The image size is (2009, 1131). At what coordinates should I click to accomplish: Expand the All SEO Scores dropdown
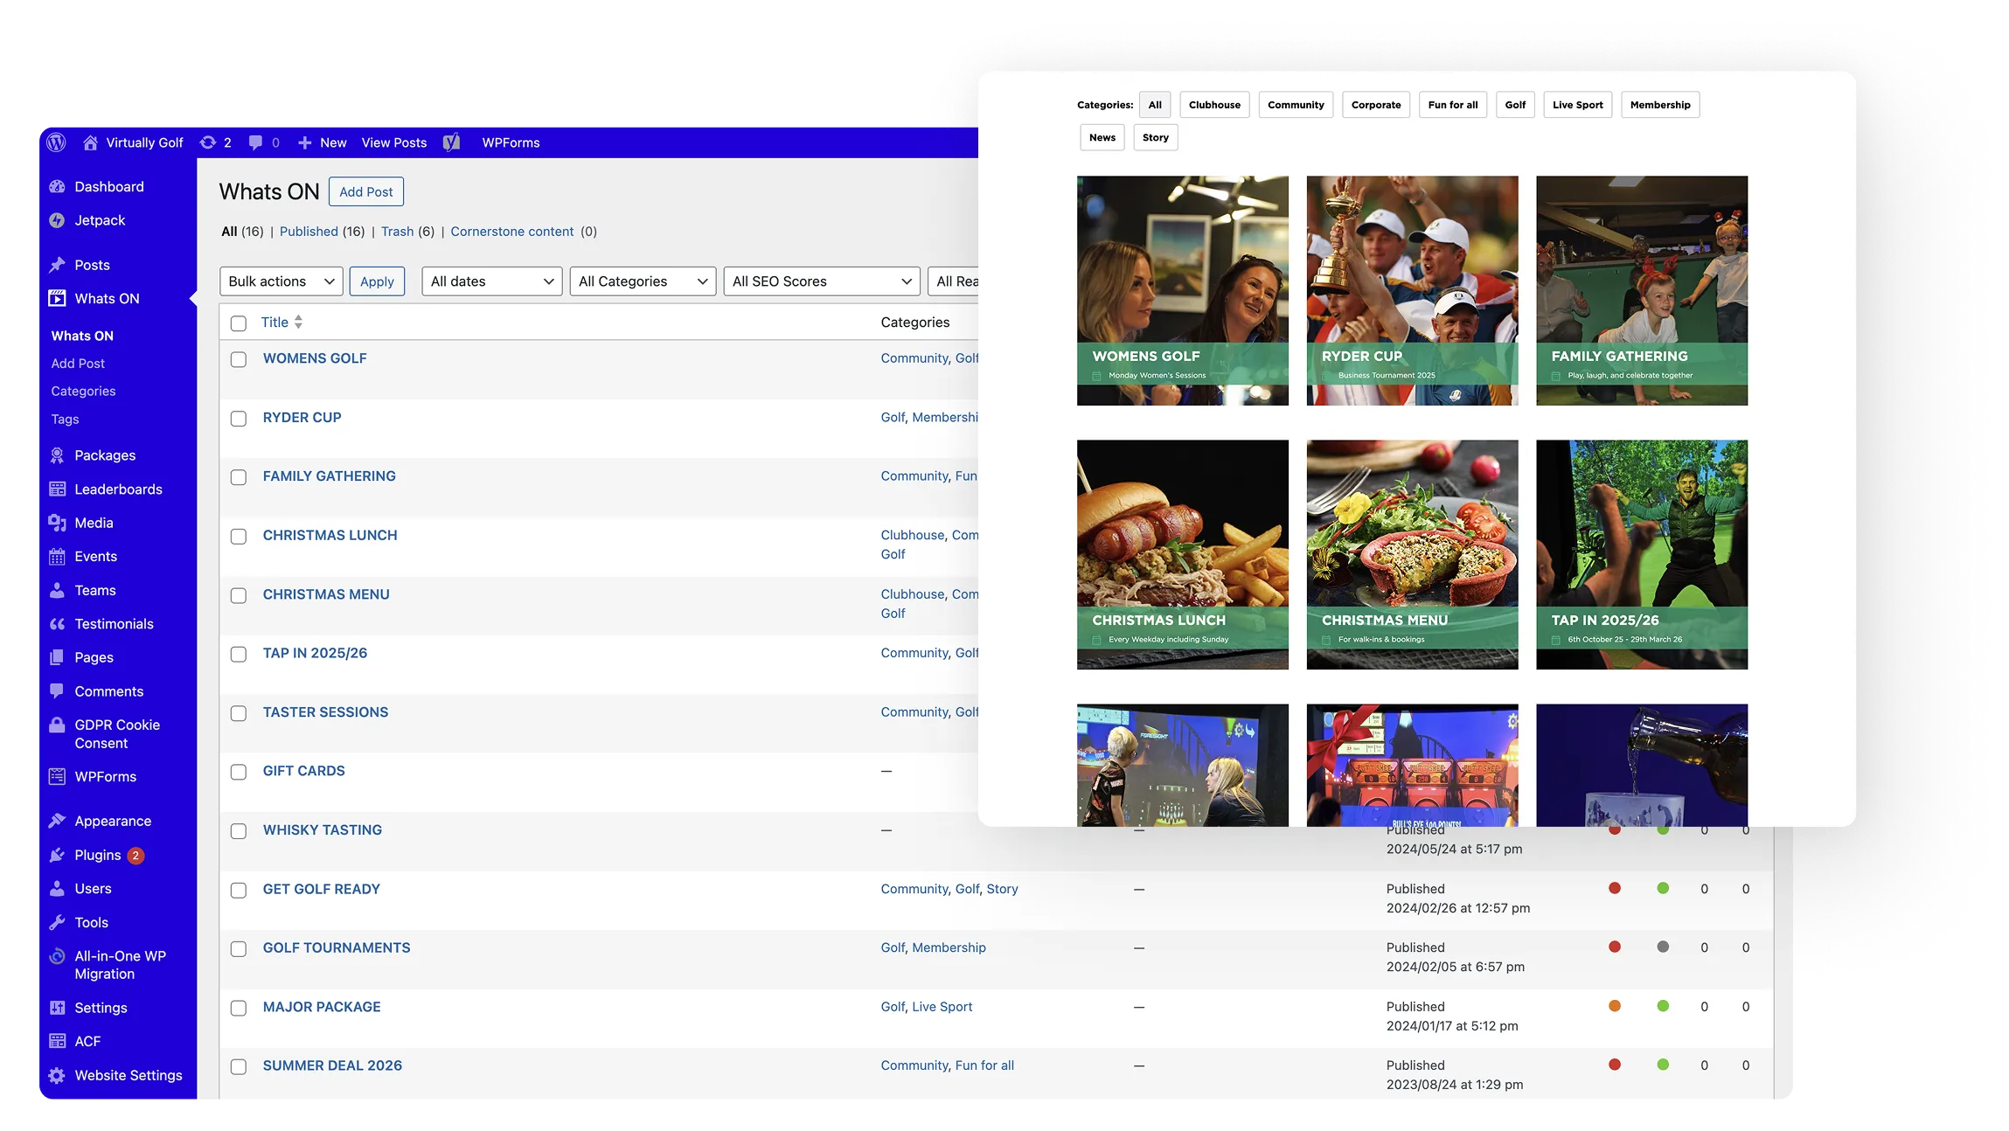tap(822, 281)
